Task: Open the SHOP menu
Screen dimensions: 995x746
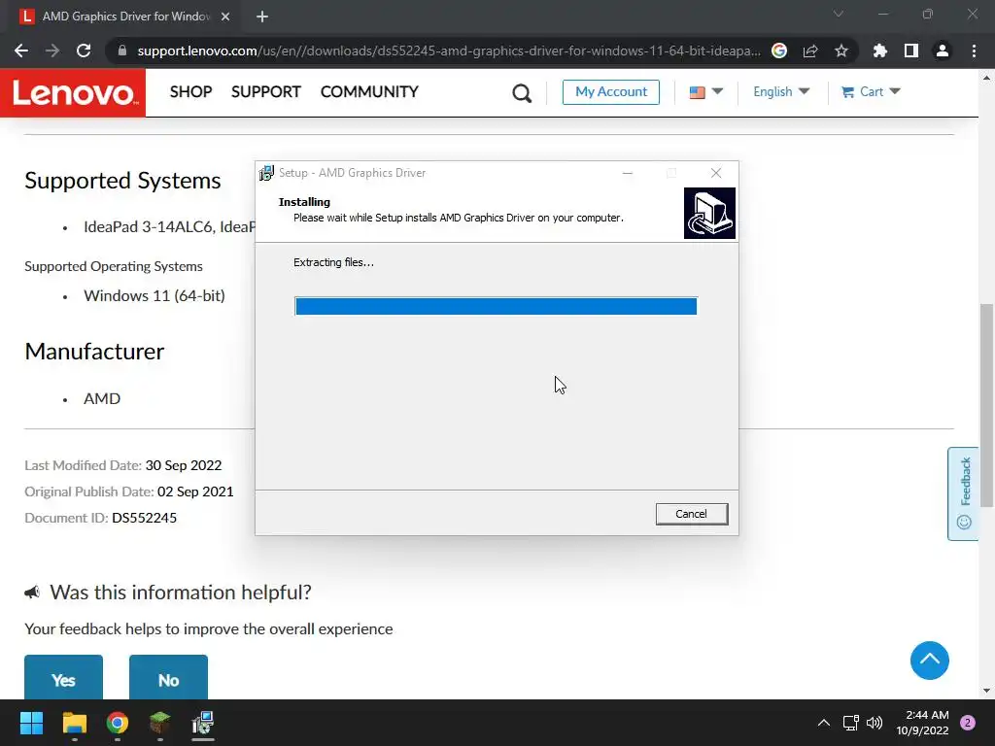Action: point(191,92)
